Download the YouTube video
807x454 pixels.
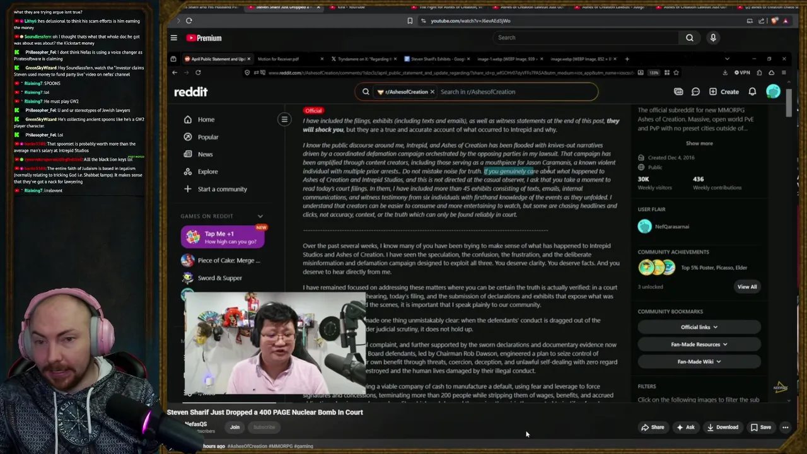click(x=722, y=428)
